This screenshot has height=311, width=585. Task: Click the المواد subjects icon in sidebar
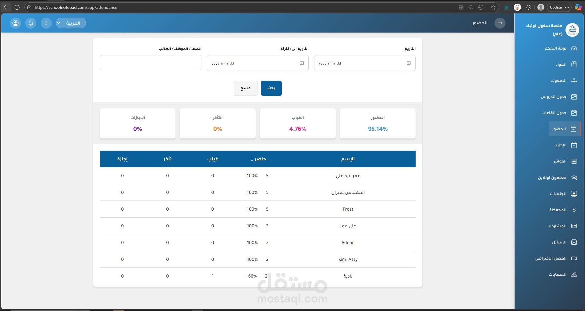coord(574,65)
